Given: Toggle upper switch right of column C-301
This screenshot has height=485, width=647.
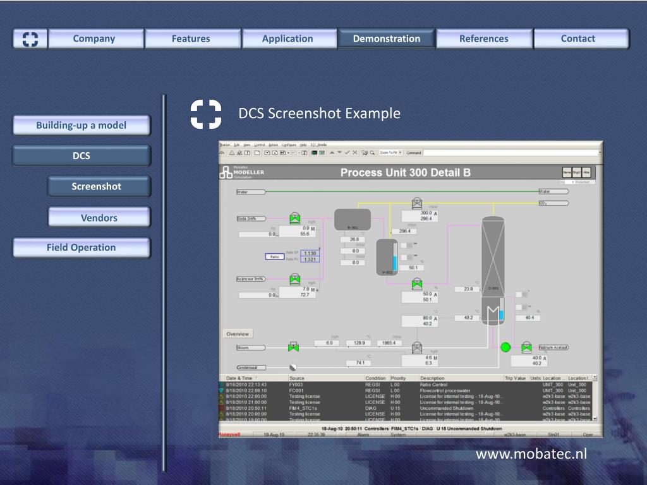Looking at the screenshot, I should (521, 294).
